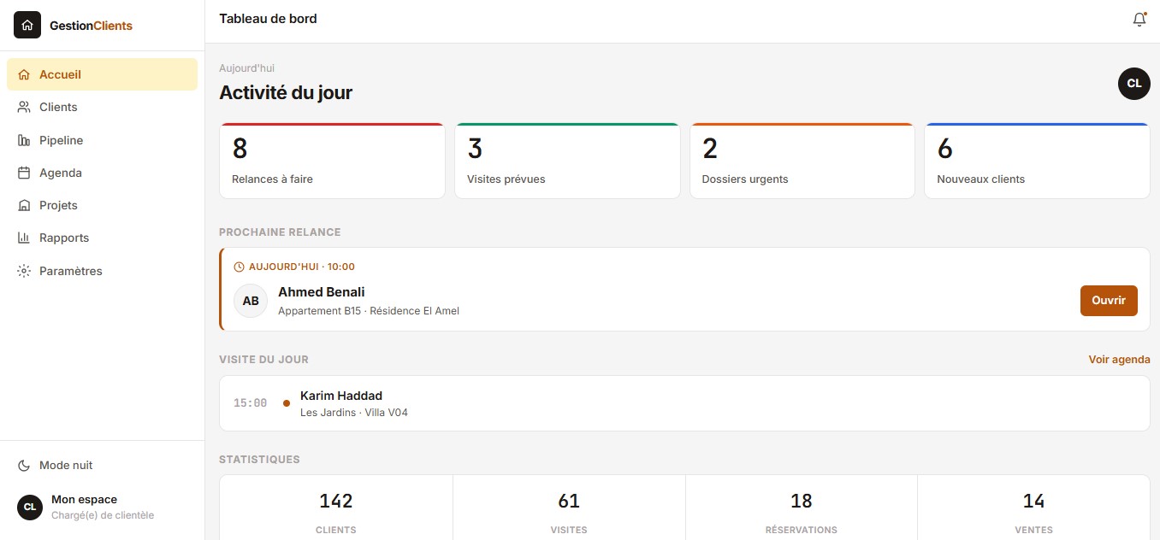Click the Tableau de bord header title
The width and height of the screenshot is (1160, 540).
(268, 19)
